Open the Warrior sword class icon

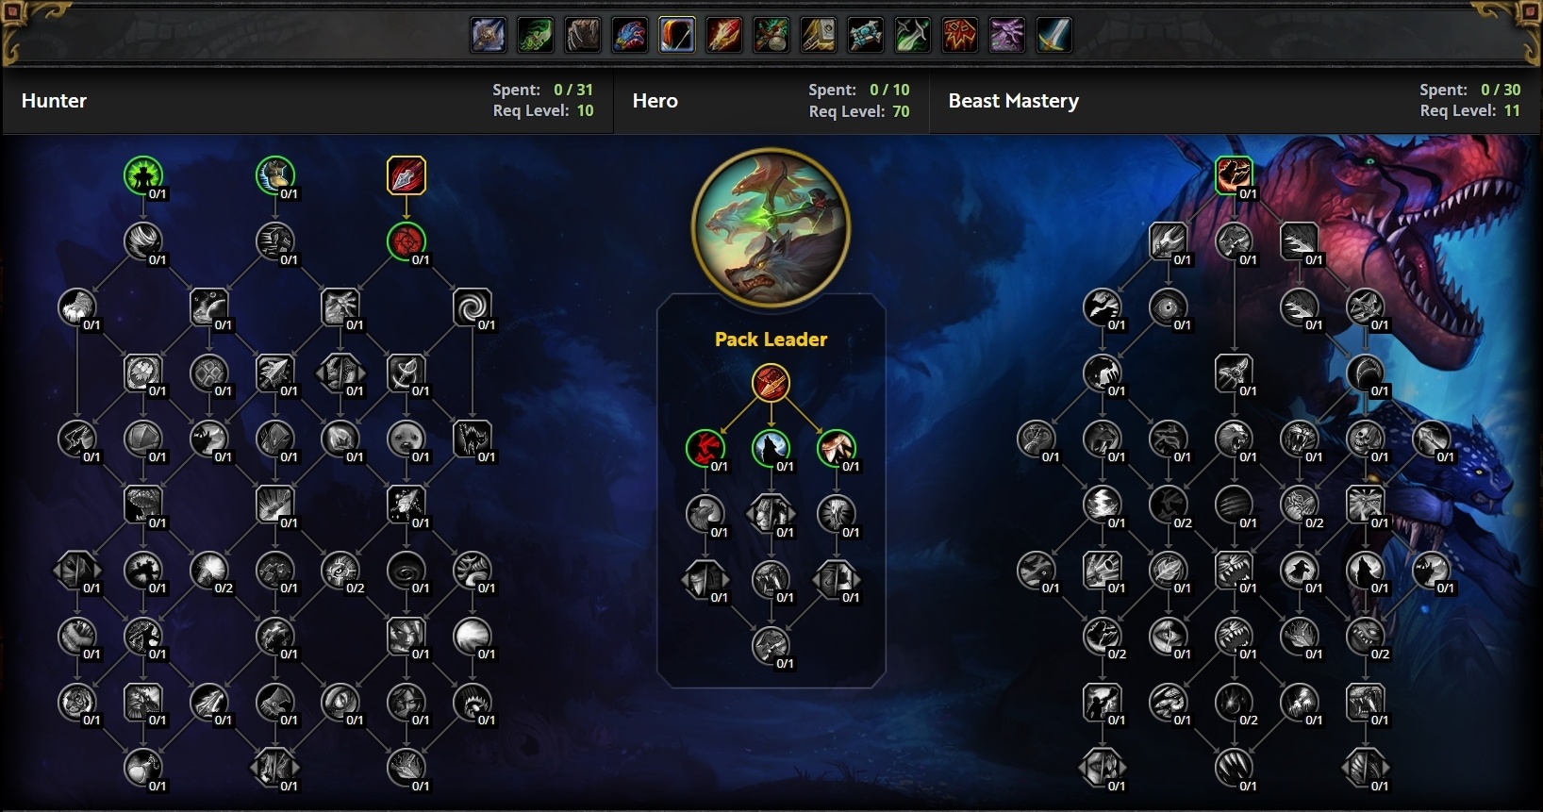pyautogui.click(x=1054, y=36)
